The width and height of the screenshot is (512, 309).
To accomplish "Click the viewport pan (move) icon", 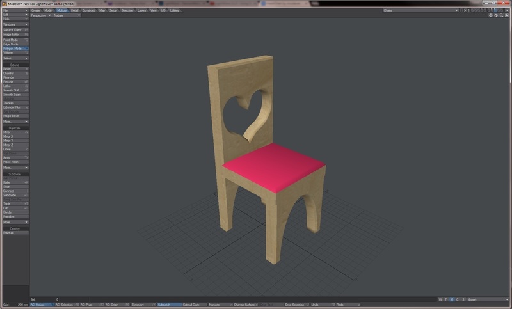I will point(490,15).
